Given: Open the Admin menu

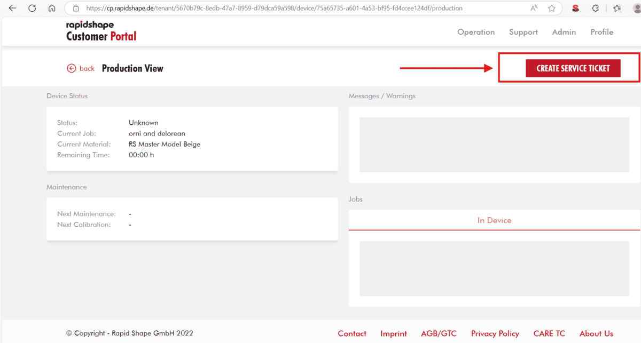Looking at the screenshot, I should (x=564, y=32).
